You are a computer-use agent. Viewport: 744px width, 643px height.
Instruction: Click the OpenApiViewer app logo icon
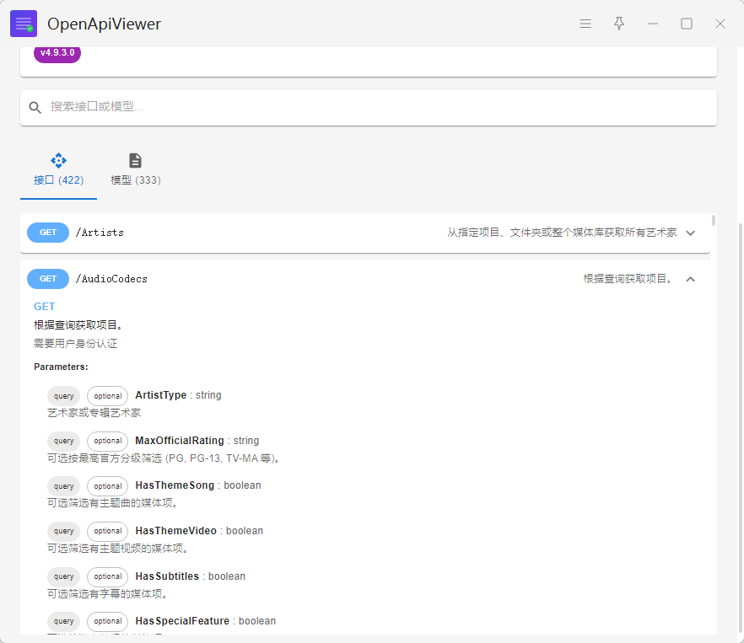24,24
